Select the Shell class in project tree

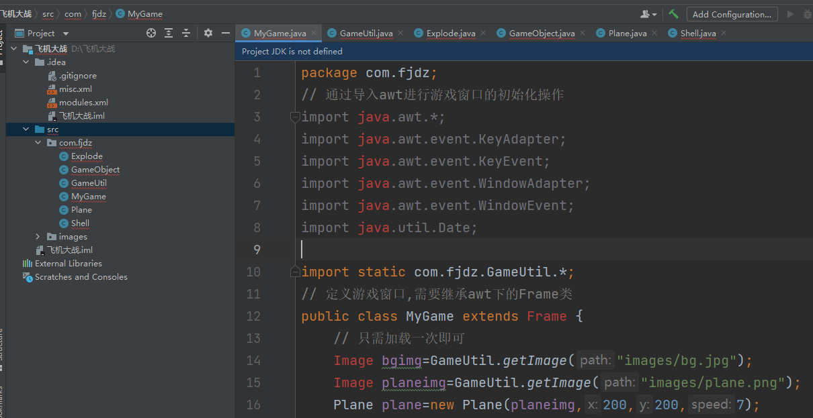click(80, 223)
